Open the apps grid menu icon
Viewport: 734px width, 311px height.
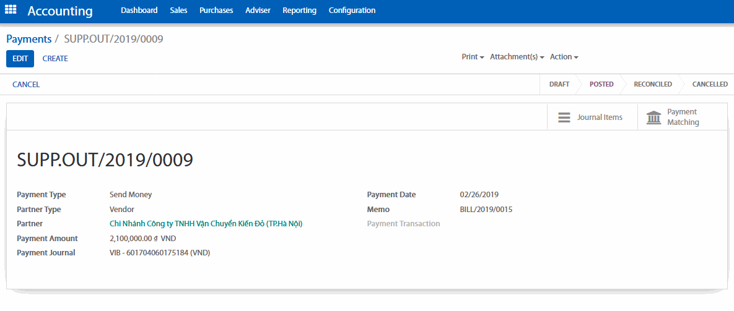(x=11, y=11)
